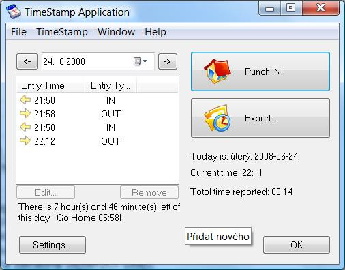This screenshot has width=345, height=270.
Task: Click the folder clock icon on Export
Action: pyautogui.click(x=217, y=118)
